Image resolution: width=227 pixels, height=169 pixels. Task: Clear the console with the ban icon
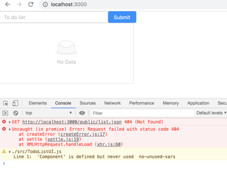15,113
